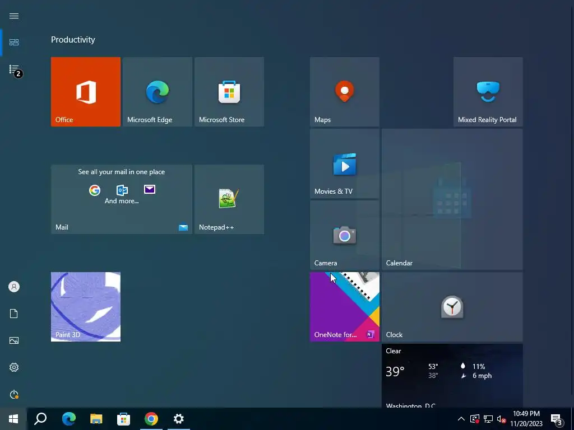Launch the Camera tile
The width and height of the screenshot is (574, 430).
345,235
